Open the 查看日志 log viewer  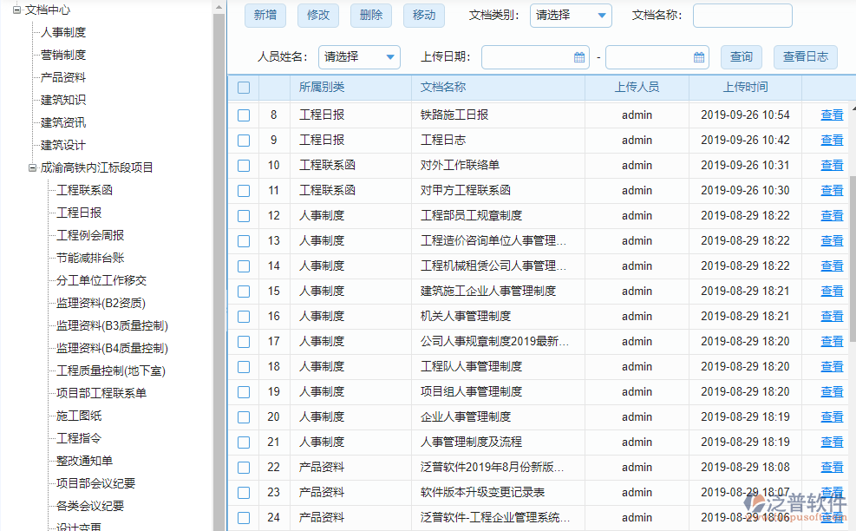coord(804,57)
